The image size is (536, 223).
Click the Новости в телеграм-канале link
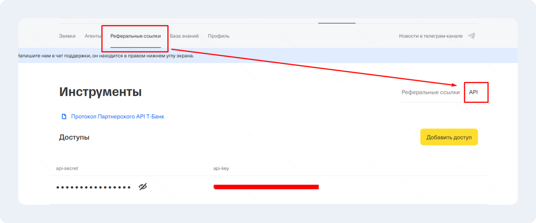point(430,36)
